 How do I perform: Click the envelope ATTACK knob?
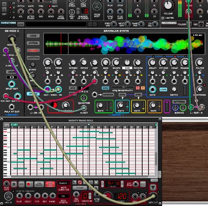point(163,62)
